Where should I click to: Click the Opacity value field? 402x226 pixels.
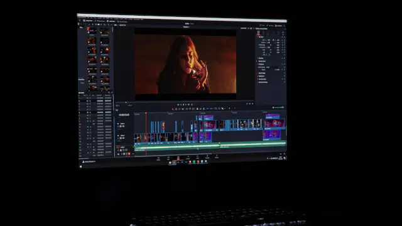click(277, 70)
